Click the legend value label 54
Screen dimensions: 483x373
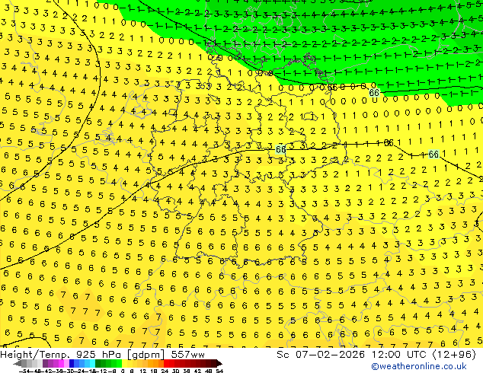(x=219, y=371)
